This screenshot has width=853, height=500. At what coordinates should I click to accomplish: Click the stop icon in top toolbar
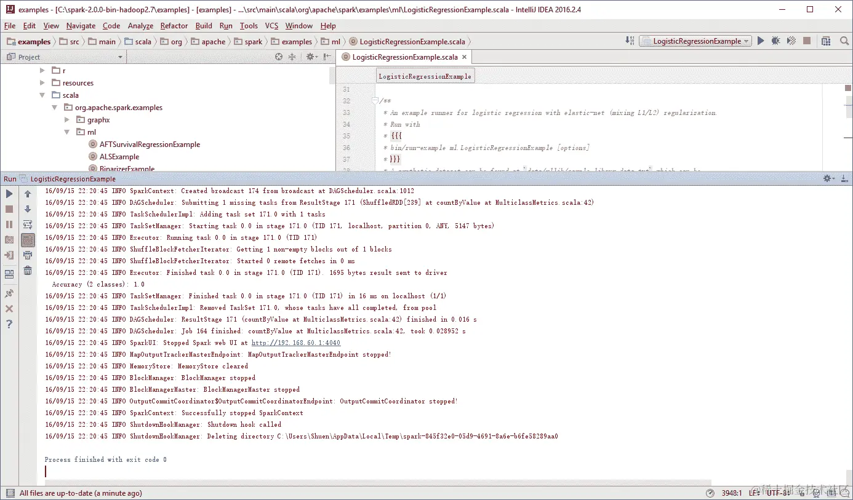pos(806,41)
